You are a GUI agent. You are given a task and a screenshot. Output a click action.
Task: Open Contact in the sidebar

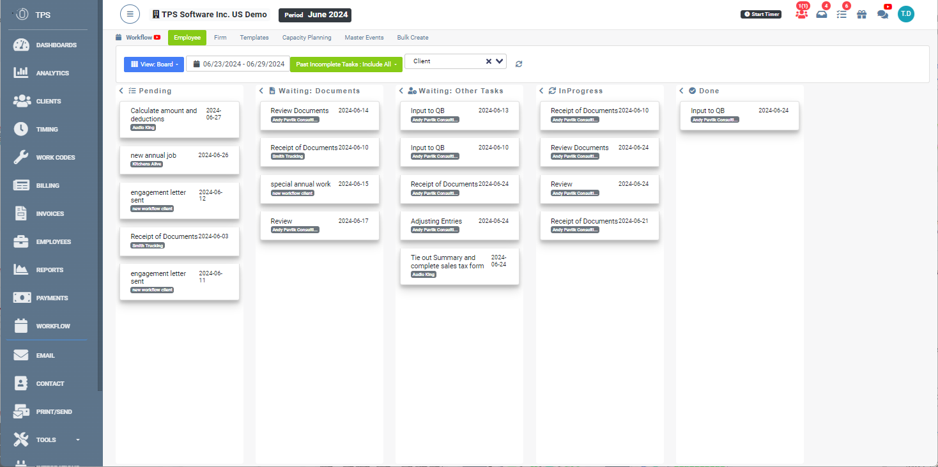(39, 383)
